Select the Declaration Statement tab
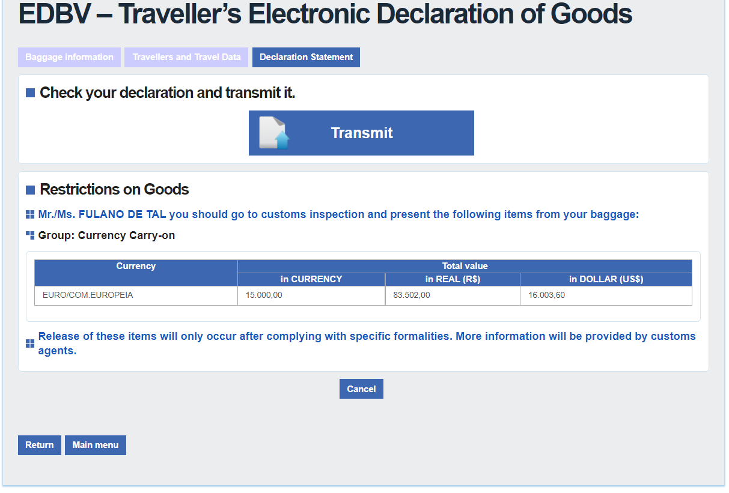Image resolution: width=729 pixels, height=493 pixels. coord(306,57)
